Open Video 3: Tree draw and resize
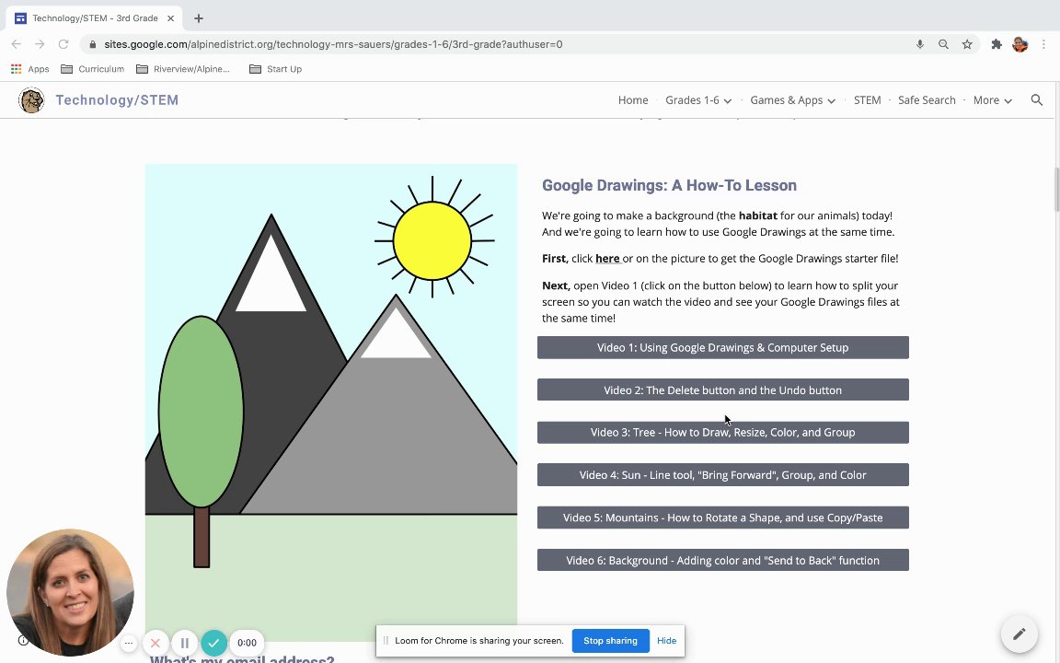 [x=722, y=432]
